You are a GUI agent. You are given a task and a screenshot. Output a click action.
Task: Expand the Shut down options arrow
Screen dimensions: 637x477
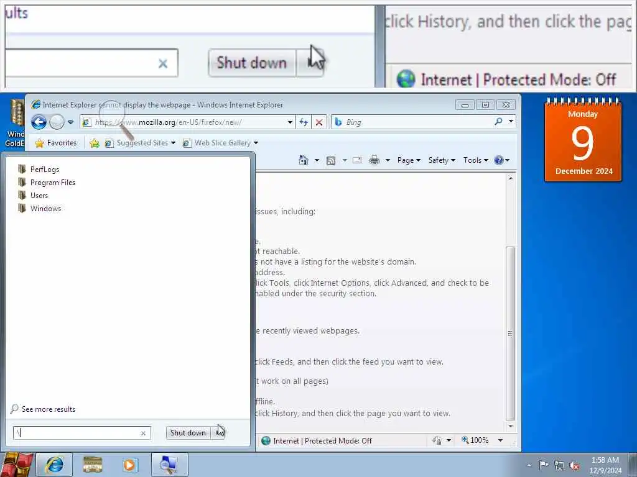click(217, 433)
